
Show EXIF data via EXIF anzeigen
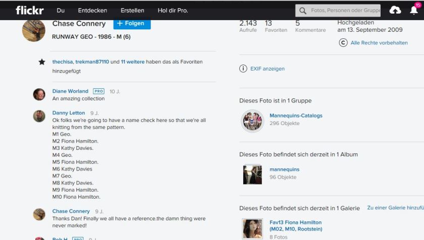268,69
